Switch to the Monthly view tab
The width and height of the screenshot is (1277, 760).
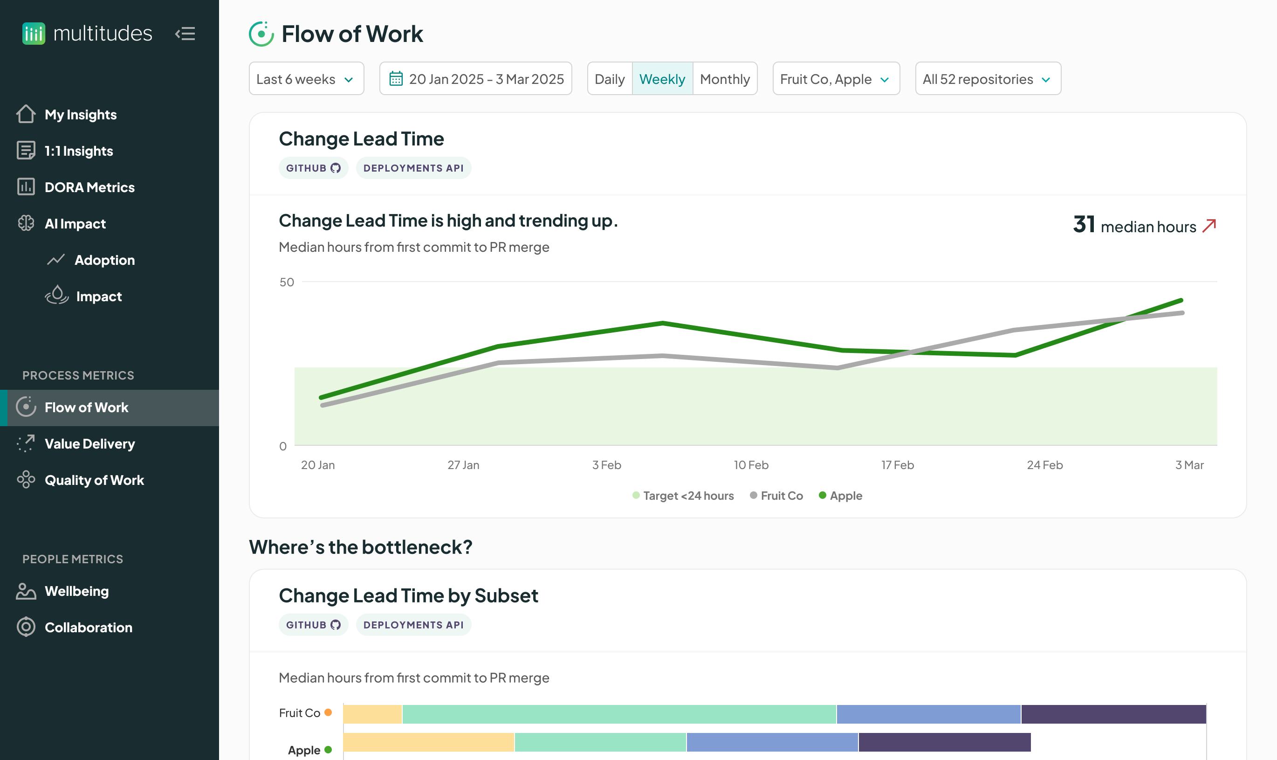pos(725,78)
